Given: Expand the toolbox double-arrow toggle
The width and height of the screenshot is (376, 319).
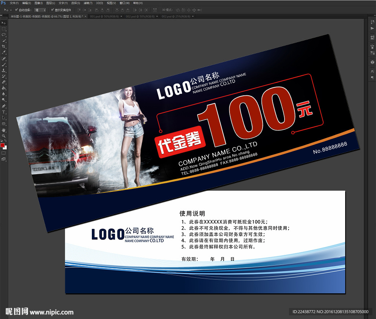Looking at the screenshot, I should point(1,15).
